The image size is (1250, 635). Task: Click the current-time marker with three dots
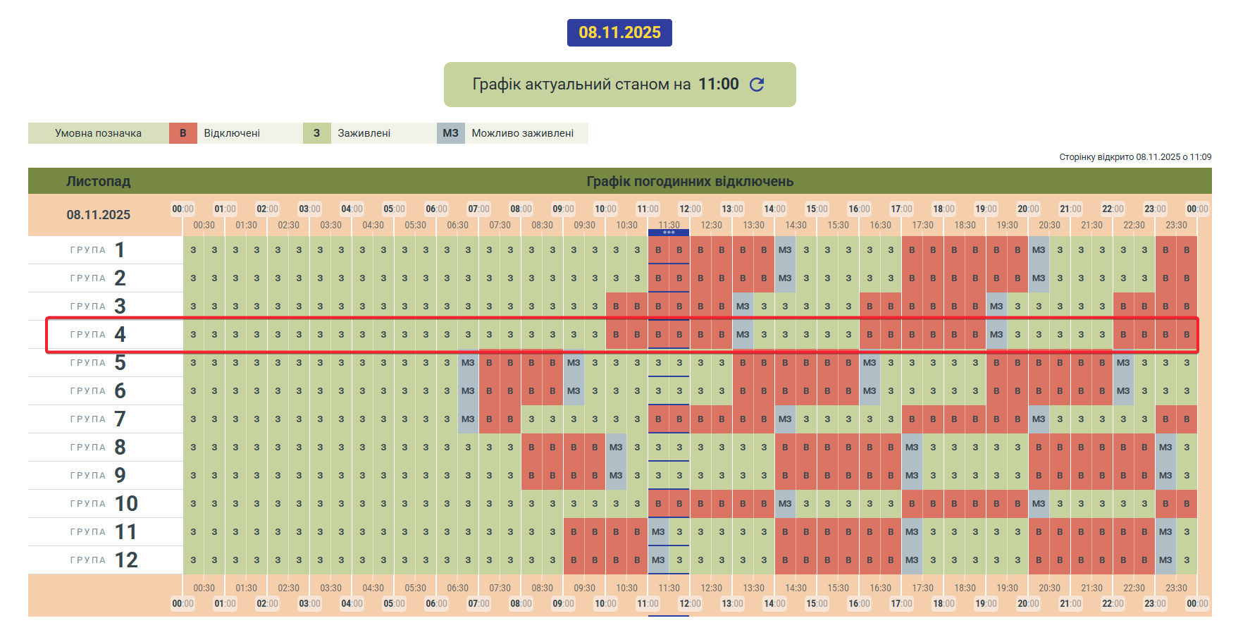tap(669, 233)
